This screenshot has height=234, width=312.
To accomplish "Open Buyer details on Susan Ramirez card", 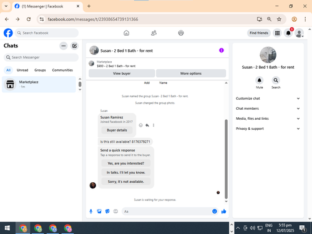I will click(117, 130).
